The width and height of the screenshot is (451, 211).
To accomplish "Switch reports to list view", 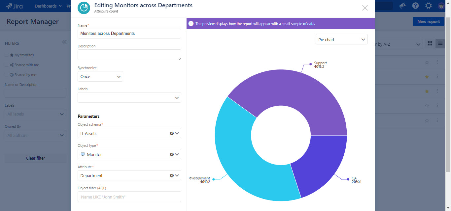I will coord(440,43).
